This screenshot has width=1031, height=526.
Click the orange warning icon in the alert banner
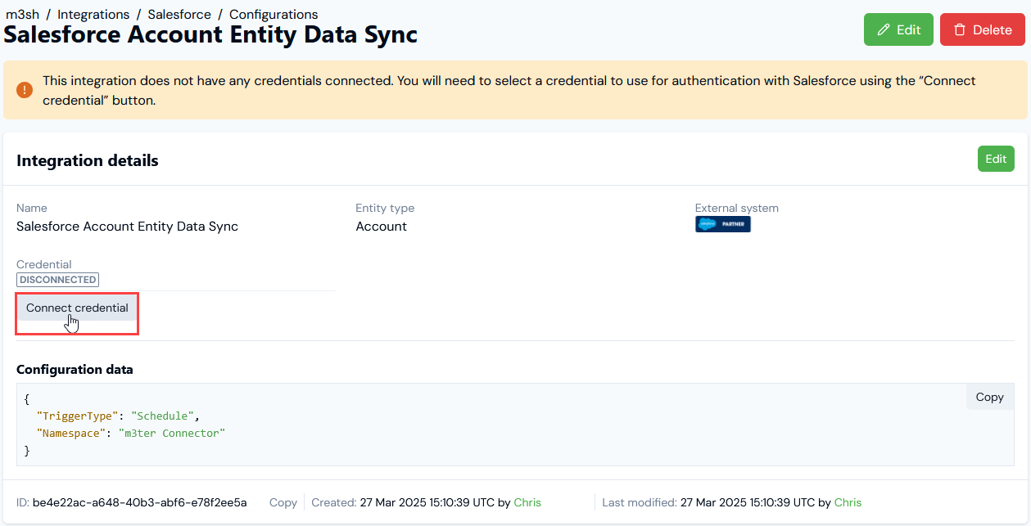(25, 90)
